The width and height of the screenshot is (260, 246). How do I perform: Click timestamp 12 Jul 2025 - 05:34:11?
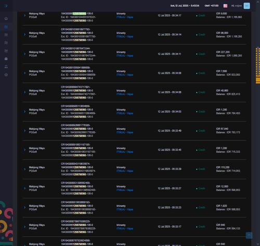click(x=170, y=54)
